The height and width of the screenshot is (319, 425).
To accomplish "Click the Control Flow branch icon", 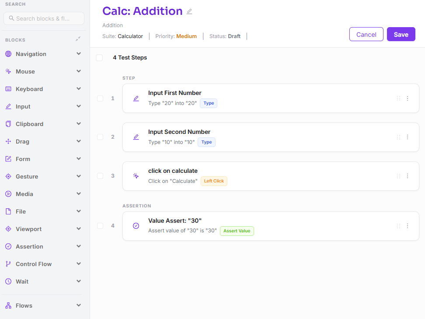I will [x=8, y=264].
